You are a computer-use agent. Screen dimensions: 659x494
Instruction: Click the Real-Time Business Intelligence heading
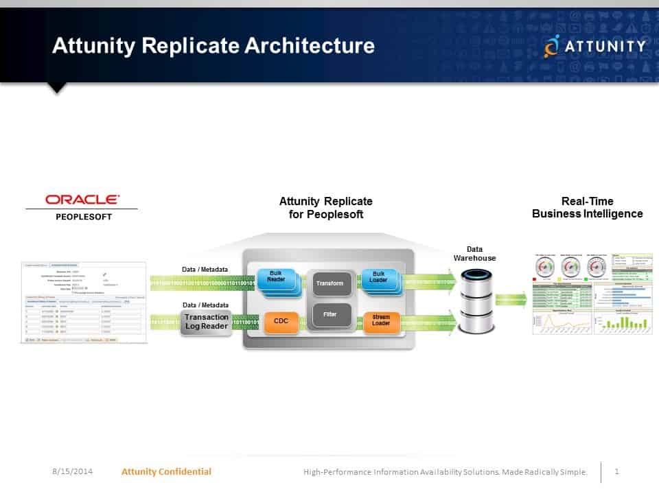coord(587,207)
